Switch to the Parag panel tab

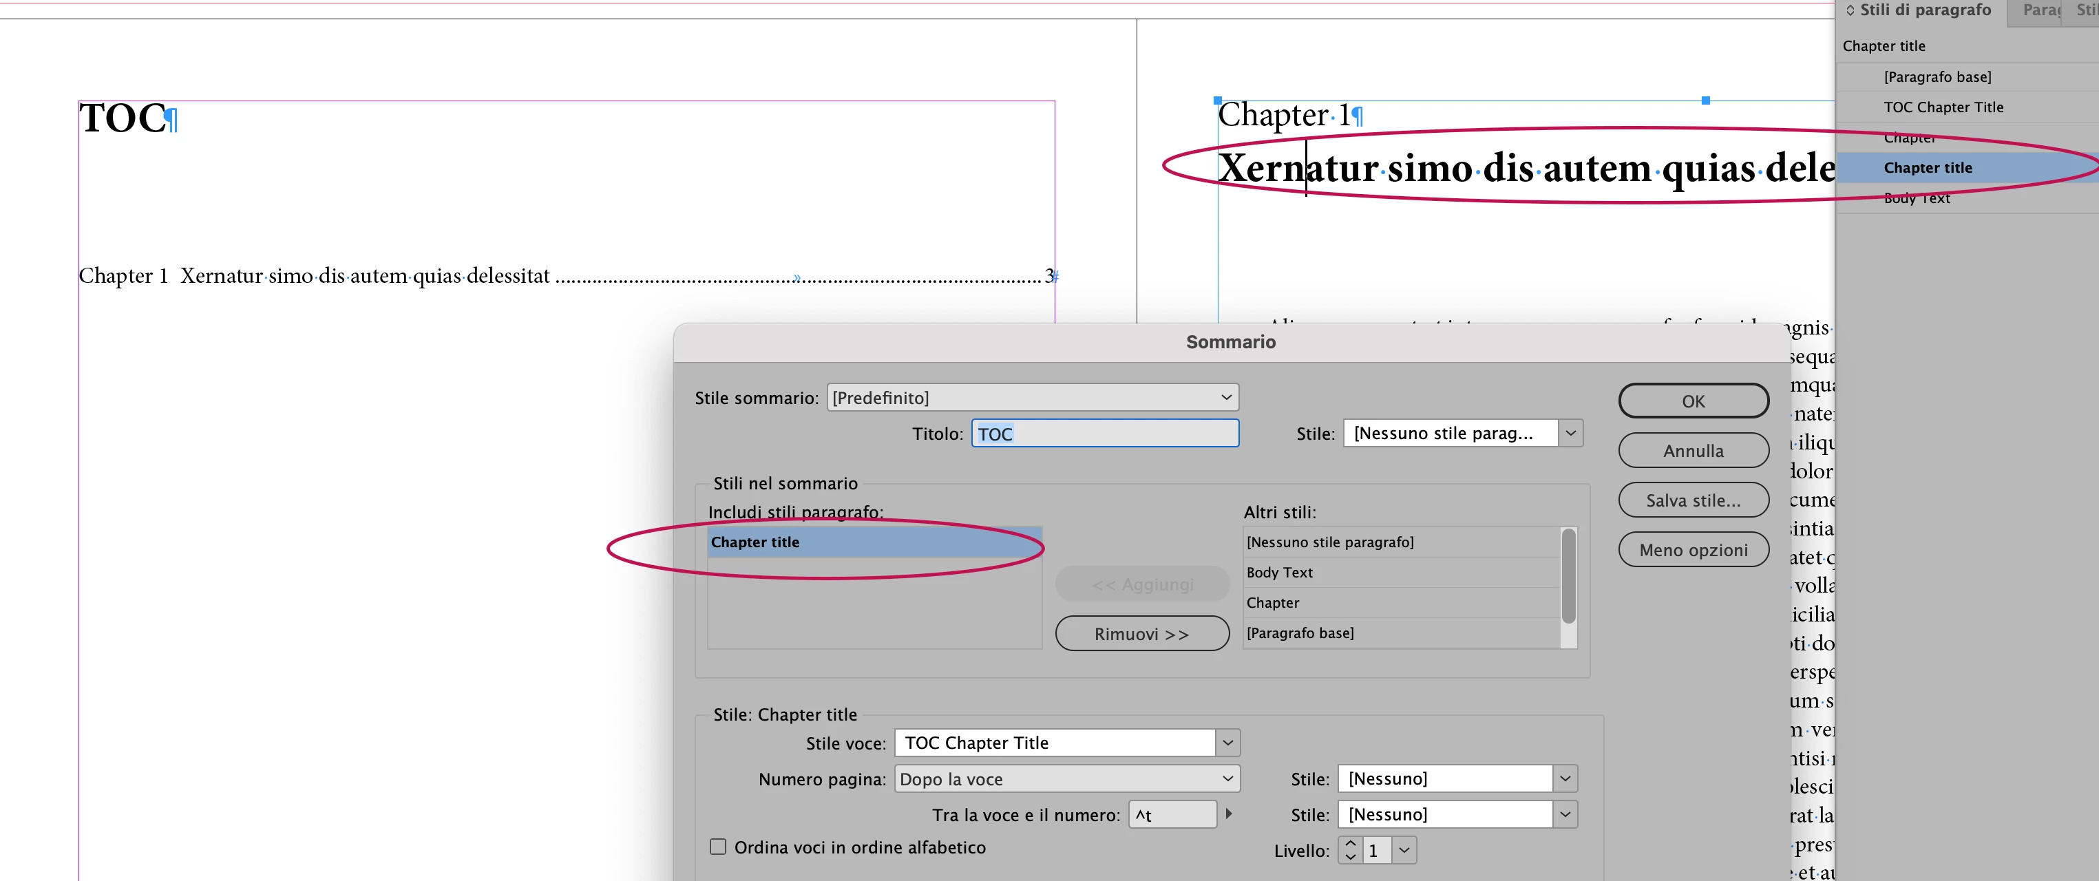[2040, 10]
